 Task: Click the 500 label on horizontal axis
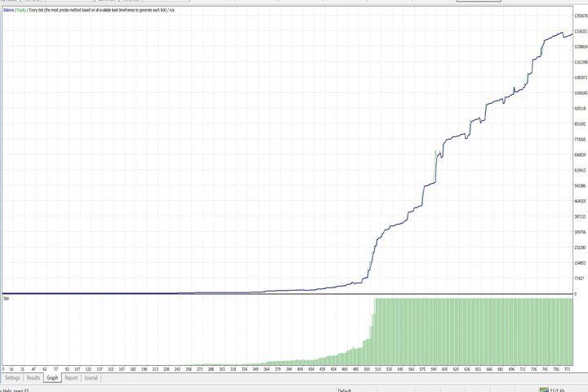click(367, 369)
